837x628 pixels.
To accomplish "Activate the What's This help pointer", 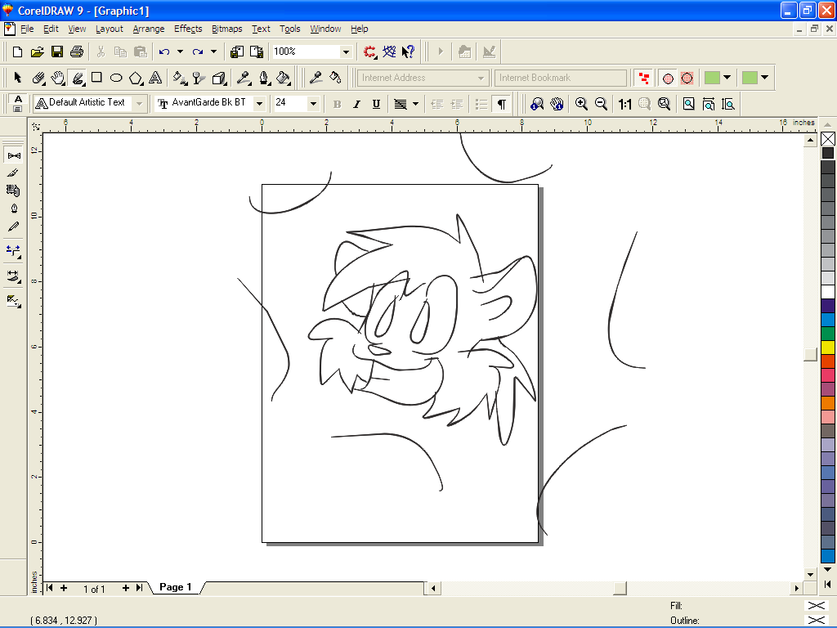I will [x=409, y=52].
